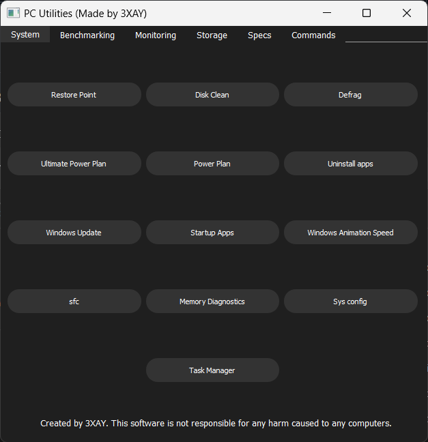Start the Defrag tool
This screenshot has height=442, width=428.
pyautogui.click(x=351, y=94)
